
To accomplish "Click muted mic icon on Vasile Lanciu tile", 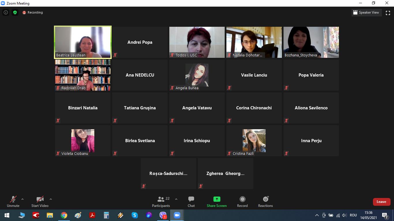I will tap(229, 88).
